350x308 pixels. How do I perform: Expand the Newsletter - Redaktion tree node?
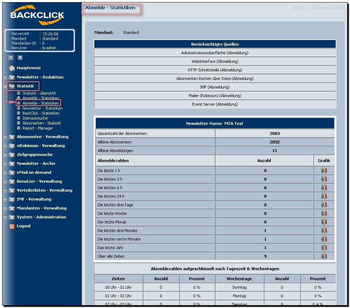(x=5, y=78)
